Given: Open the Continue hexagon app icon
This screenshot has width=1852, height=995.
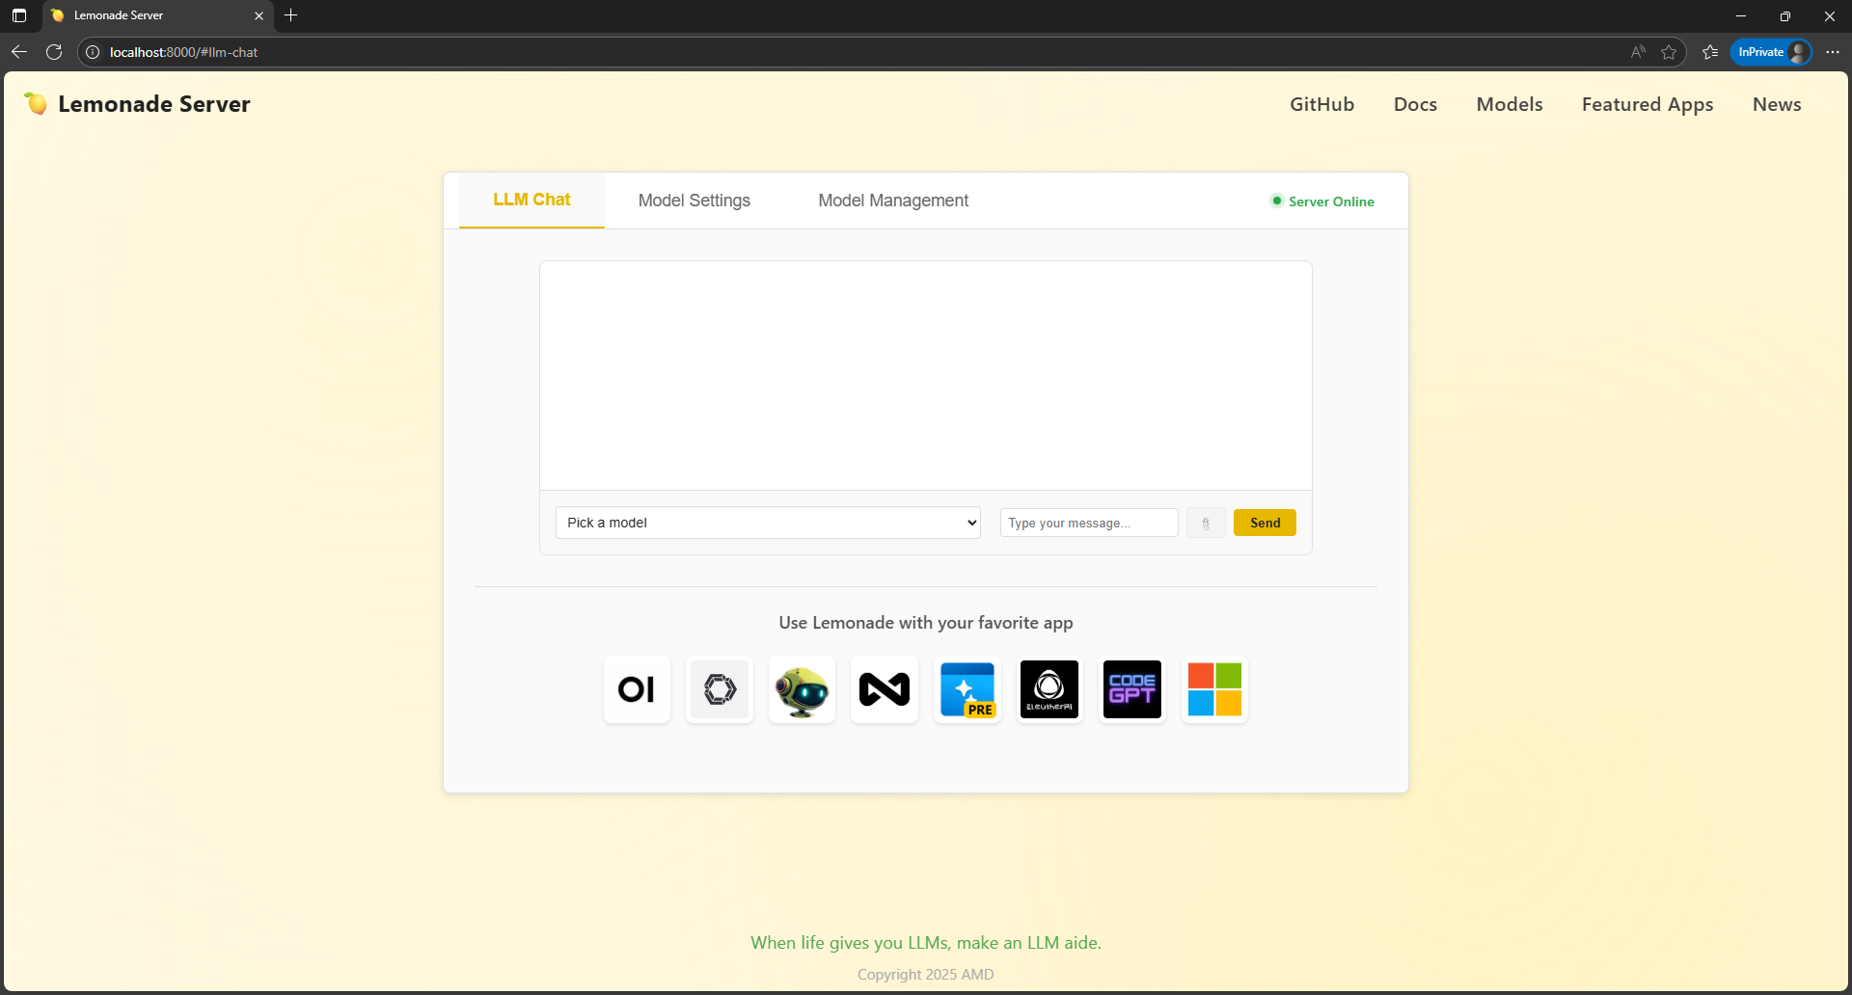Looking at the screenshot, I should pyautogui.click(x=720, y=689).
